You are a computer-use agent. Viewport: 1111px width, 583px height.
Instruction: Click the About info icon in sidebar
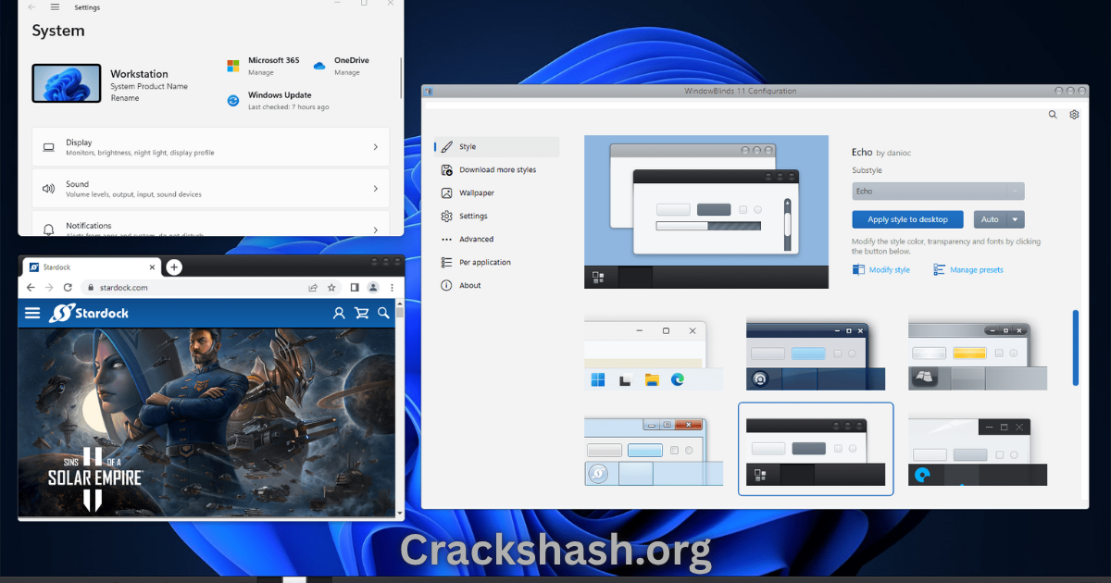point(447,286)
